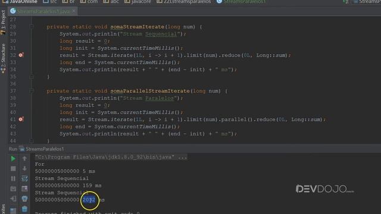Viewport: 381px width, 214px height.
Task: Click line number 30 in gutter
Action: pyautogui.click(x=13, y=41)
